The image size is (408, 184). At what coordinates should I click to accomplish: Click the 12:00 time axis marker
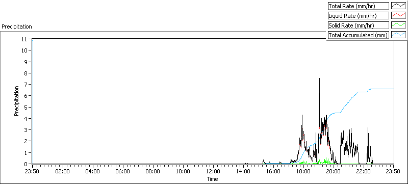click(213, 172)
